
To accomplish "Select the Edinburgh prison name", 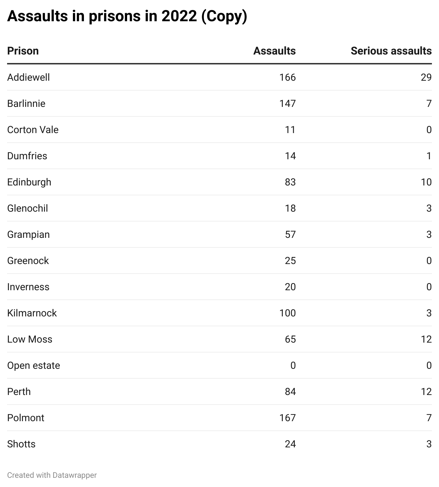I will [x=29, y=182].
